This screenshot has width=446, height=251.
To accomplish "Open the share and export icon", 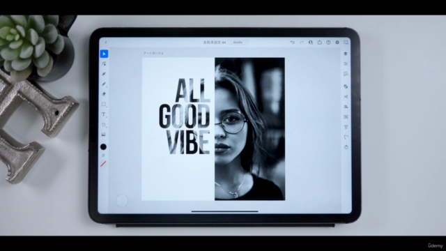I will click(x=319, y=42).
